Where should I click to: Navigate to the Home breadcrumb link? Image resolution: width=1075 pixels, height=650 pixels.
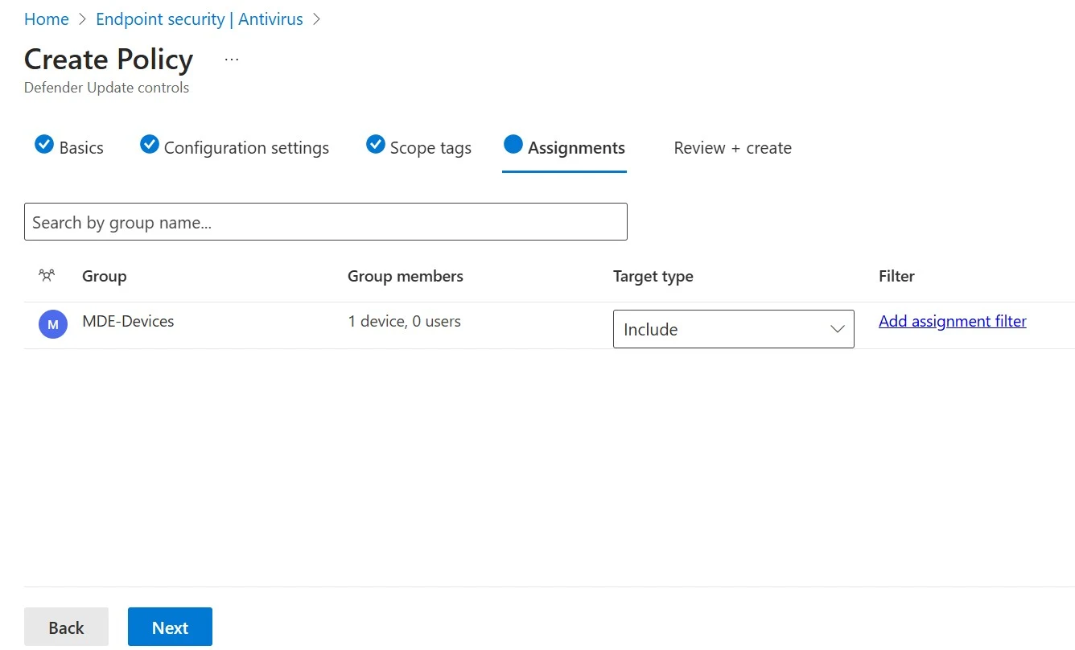point(47,19)
